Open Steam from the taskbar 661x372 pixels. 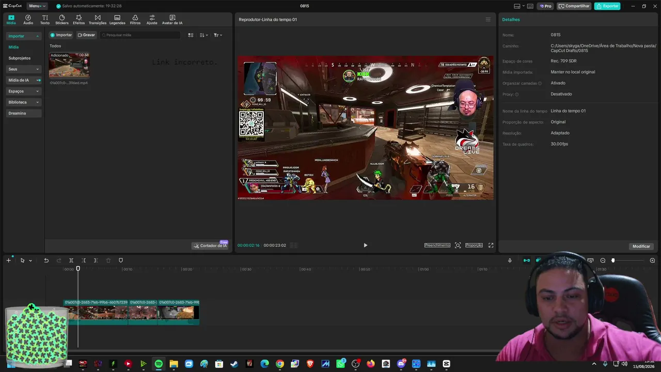[x=234, y=364]
